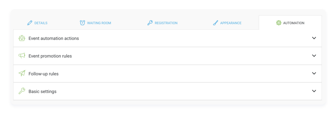Screen dimensions: 332x118
Task: Click the key icon for Registration
Action: (150, 23)
